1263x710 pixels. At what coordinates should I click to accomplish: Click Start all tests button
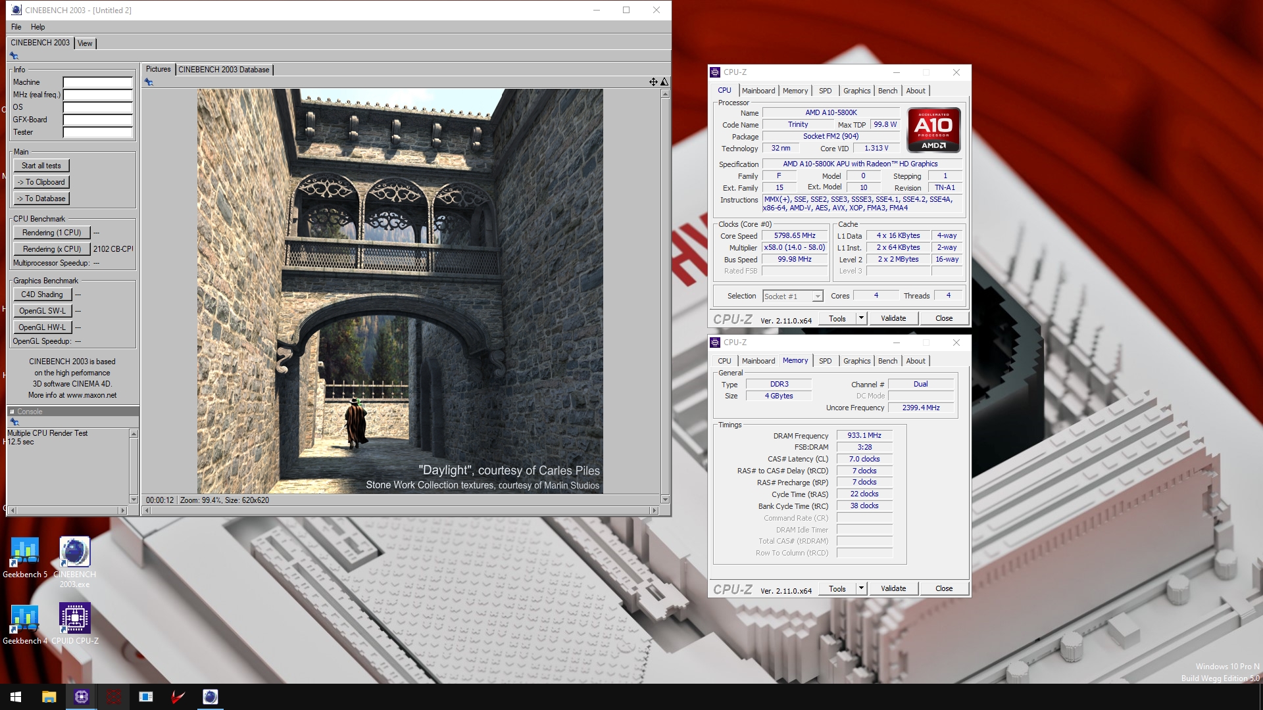[41, 166]
